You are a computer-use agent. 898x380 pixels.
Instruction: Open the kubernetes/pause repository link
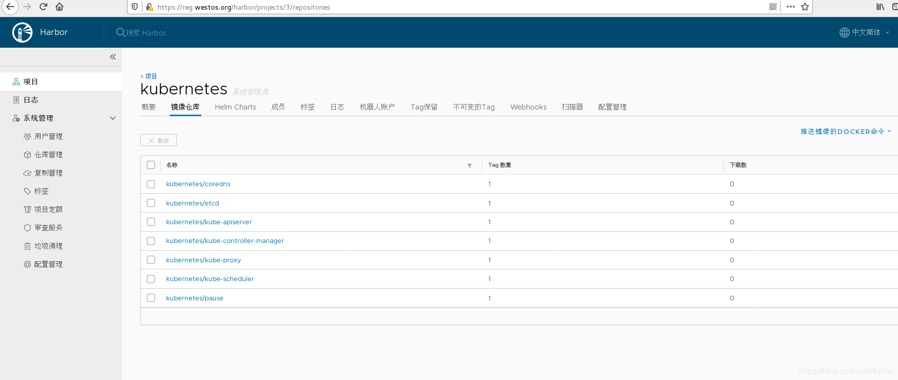pyautogui.click(x=195, y=298)
